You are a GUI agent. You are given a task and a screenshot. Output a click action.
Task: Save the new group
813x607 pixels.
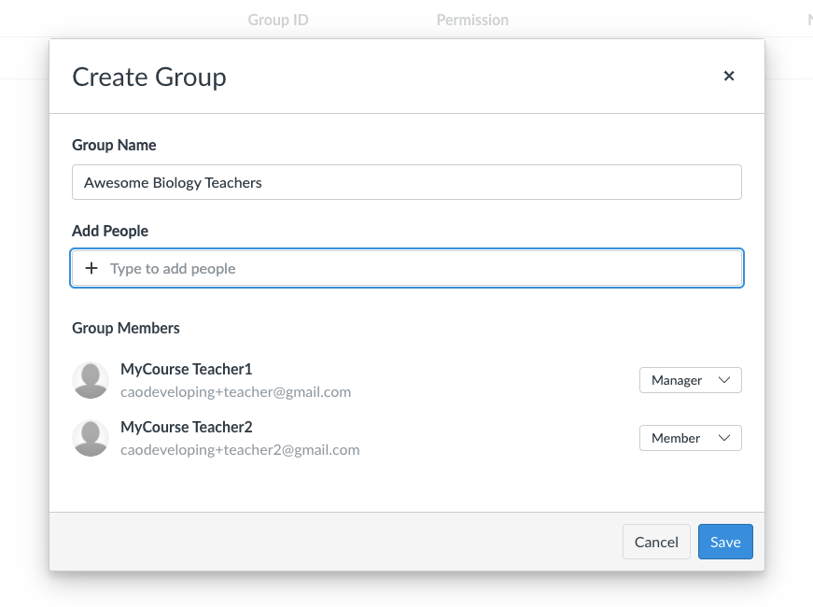click(724, 542)
